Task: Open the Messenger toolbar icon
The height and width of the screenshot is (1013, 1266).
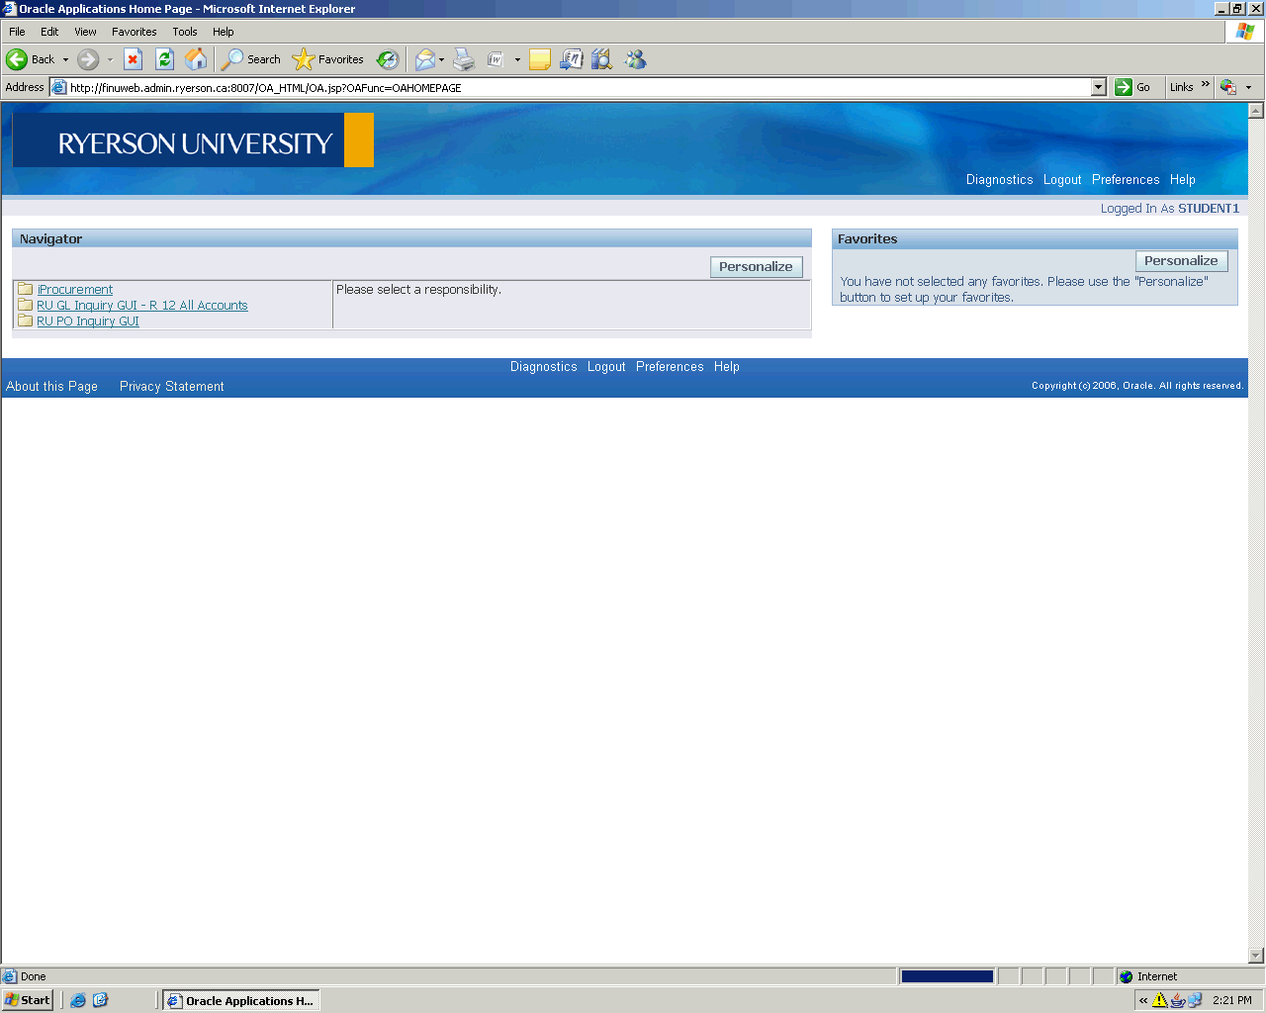Action: point(635,59)
